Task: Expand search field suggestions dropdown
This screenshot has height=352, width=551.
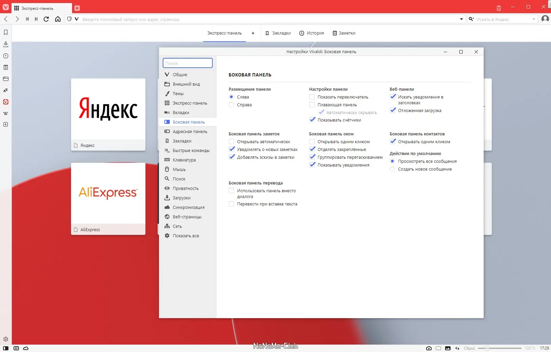Action: [x=534, y=19]
